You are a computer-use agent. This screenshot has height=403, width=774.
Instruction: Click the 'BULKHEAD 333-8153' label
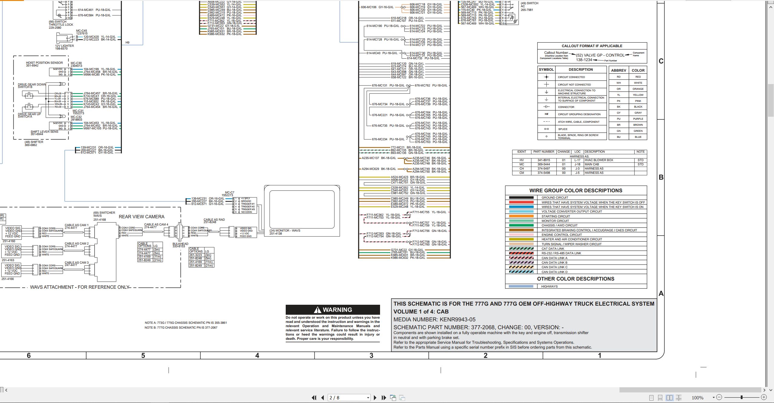click(180, 245)
